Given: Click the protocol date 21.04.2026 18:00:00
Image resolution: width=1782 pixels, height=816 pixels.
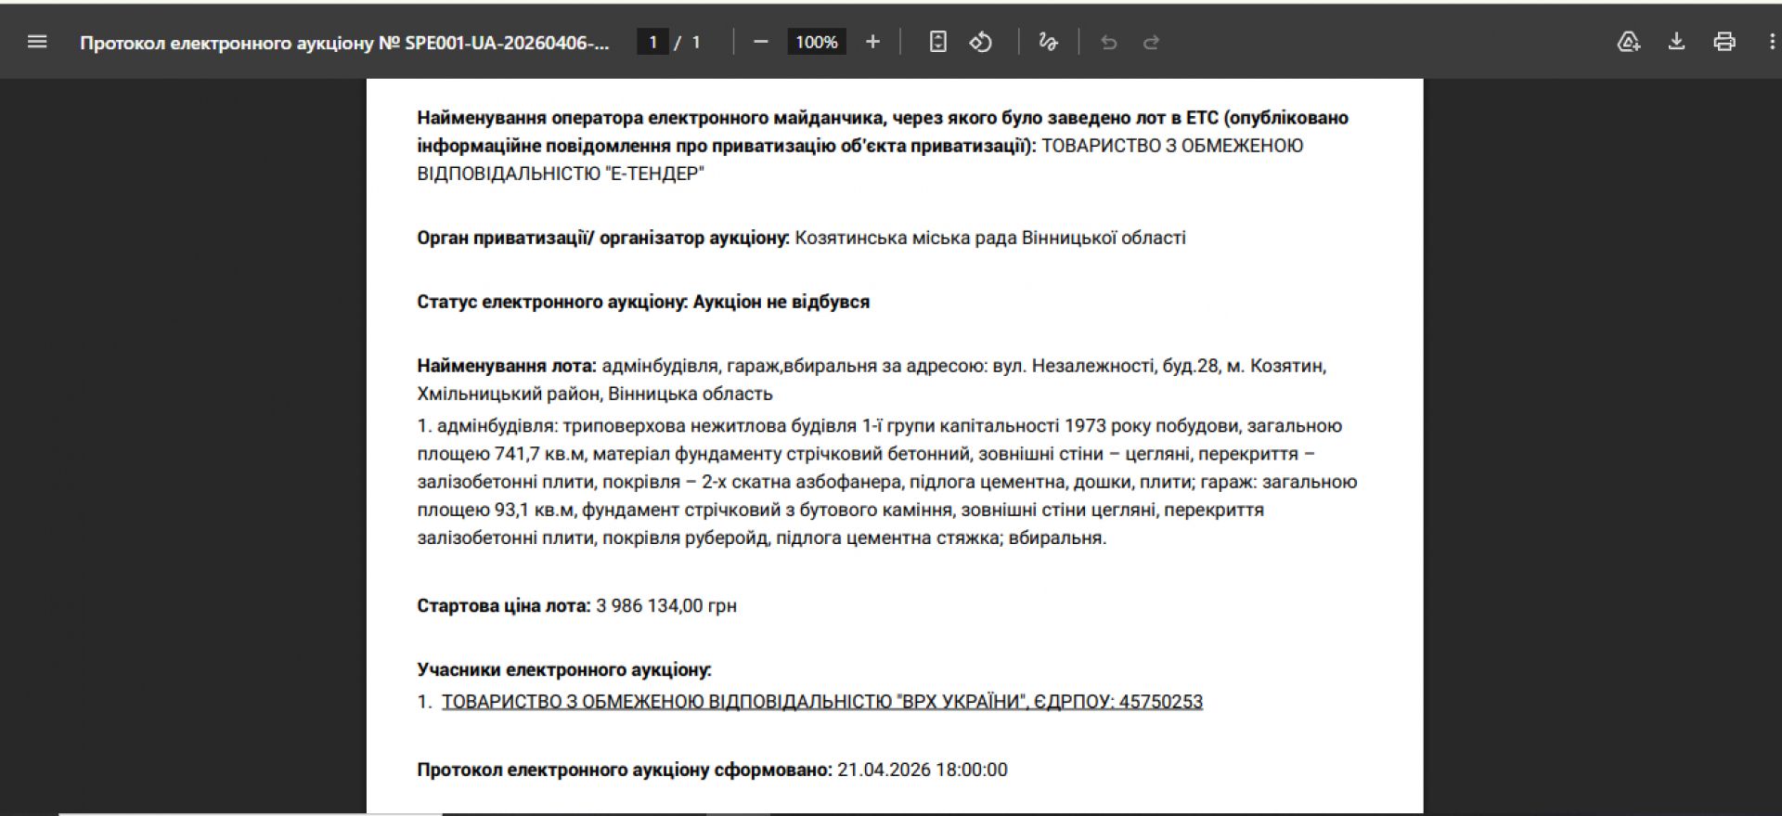Looking at the screenshot, I should pyautogui.click(x=922, y=770).
